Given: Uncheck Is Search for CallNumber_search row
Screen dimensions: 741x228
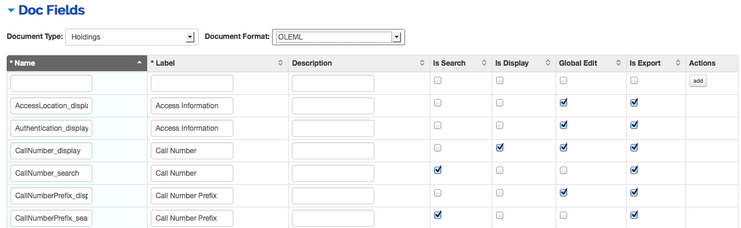Looking at the screenshot, I should point(438,170).
